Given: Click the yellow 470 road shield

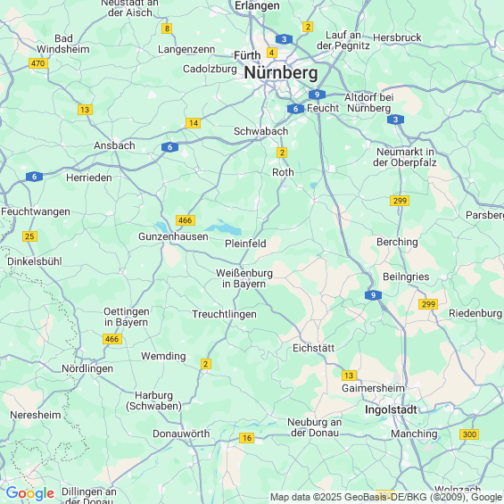Looking at the screenshot, I should [38, 63].
